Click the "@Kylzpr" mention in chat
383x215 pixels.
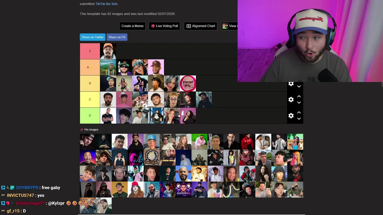(x=56, y=203)
